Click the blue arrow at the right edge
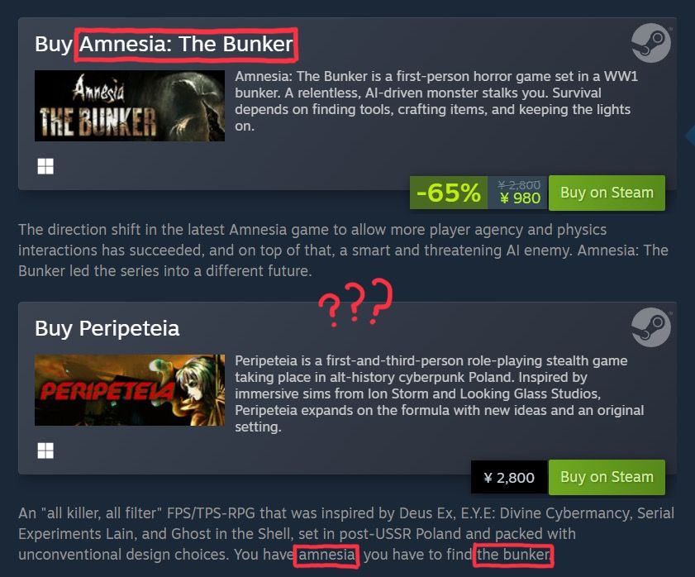The height and width of the screenshot is (577, 695). click(690, 136)
